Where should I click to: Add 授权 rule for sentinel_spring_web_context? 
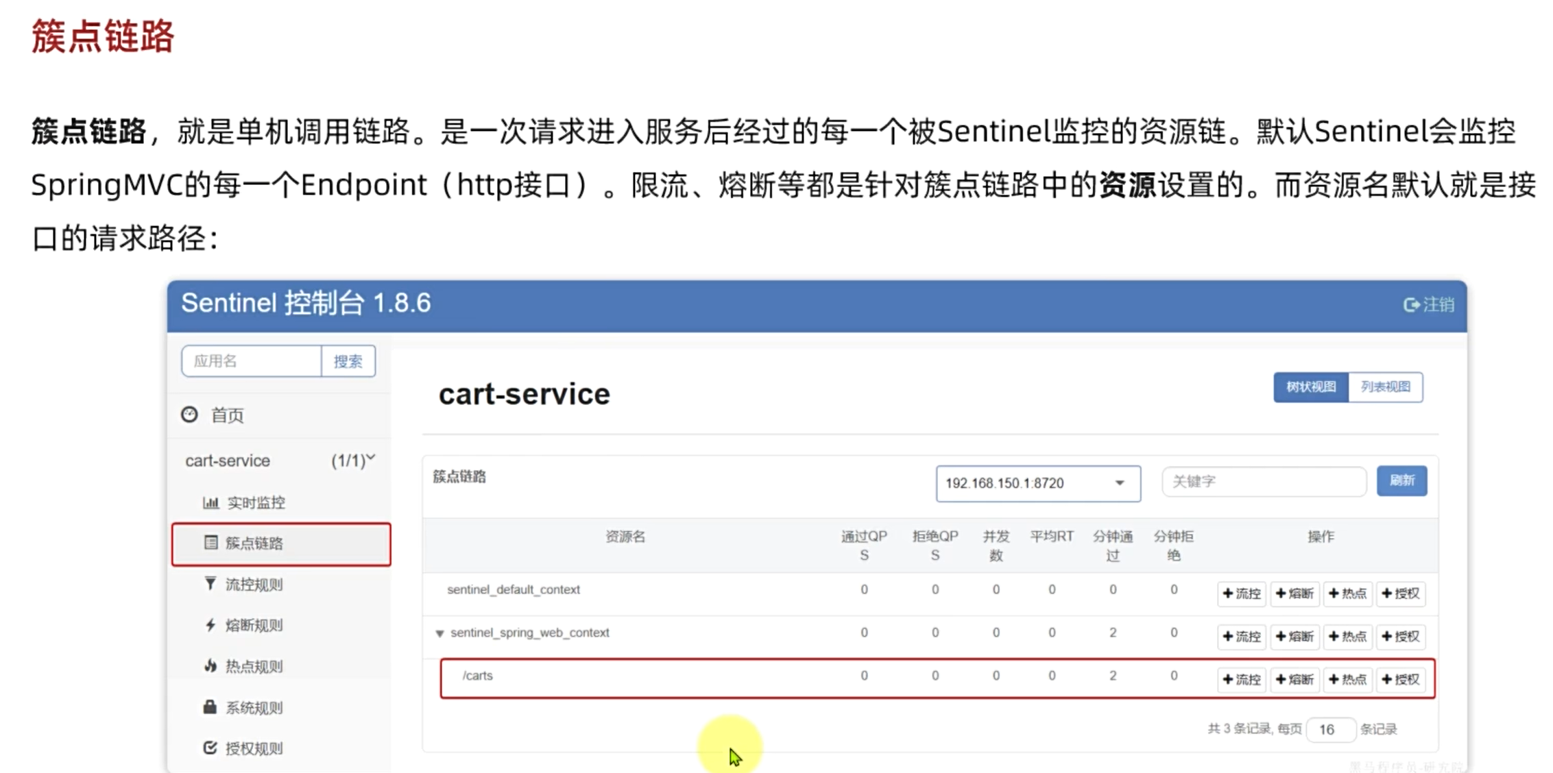pos(1401,637)
